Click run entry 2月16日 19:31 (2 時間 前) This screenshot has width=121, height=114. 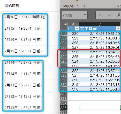pyautogui.click(x=25, y=17)
